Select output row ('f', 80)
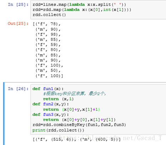 (x=48, y=50)
